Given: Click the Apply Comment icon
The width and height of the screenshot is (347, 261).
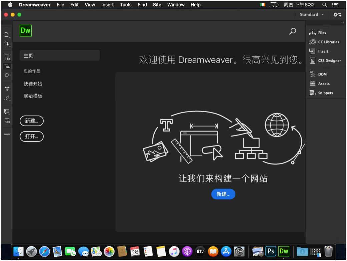Looking at the screenshot, I should pyautogui.click(x=7, y=112).
